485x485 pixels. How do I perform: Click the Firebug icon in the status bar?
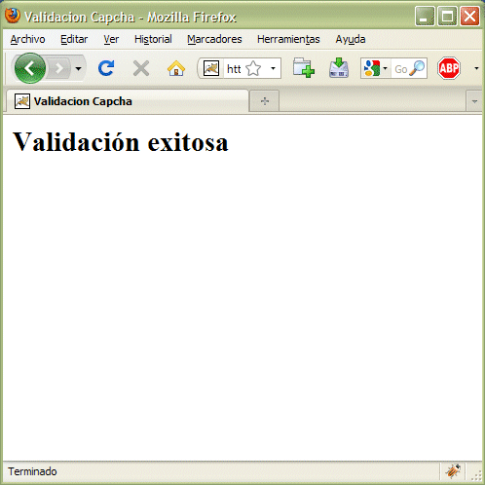453,470
